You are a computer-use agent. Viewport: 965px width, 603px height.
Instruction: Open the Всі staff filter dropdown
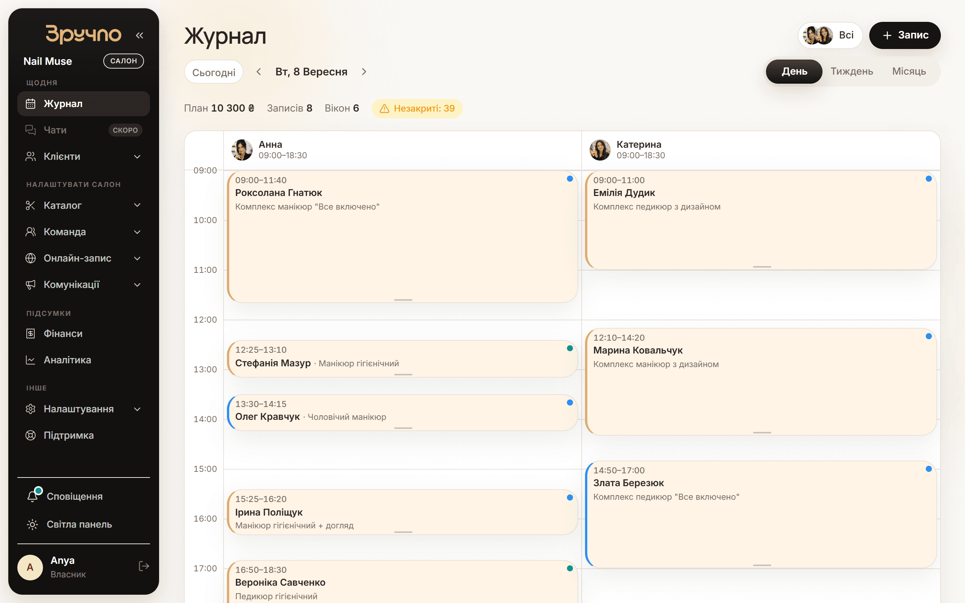pos(830,35)
